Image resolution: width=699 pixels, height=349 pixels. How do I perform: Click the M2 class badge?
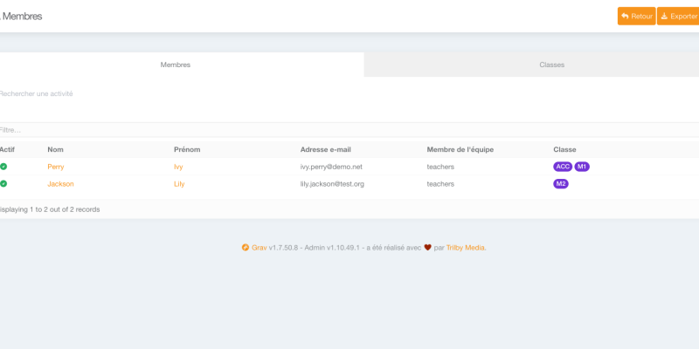coord(561,183)
